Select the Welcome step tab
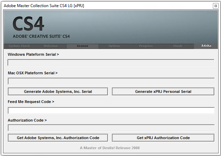This screenshot has width=221, height=156. [51, 46]
